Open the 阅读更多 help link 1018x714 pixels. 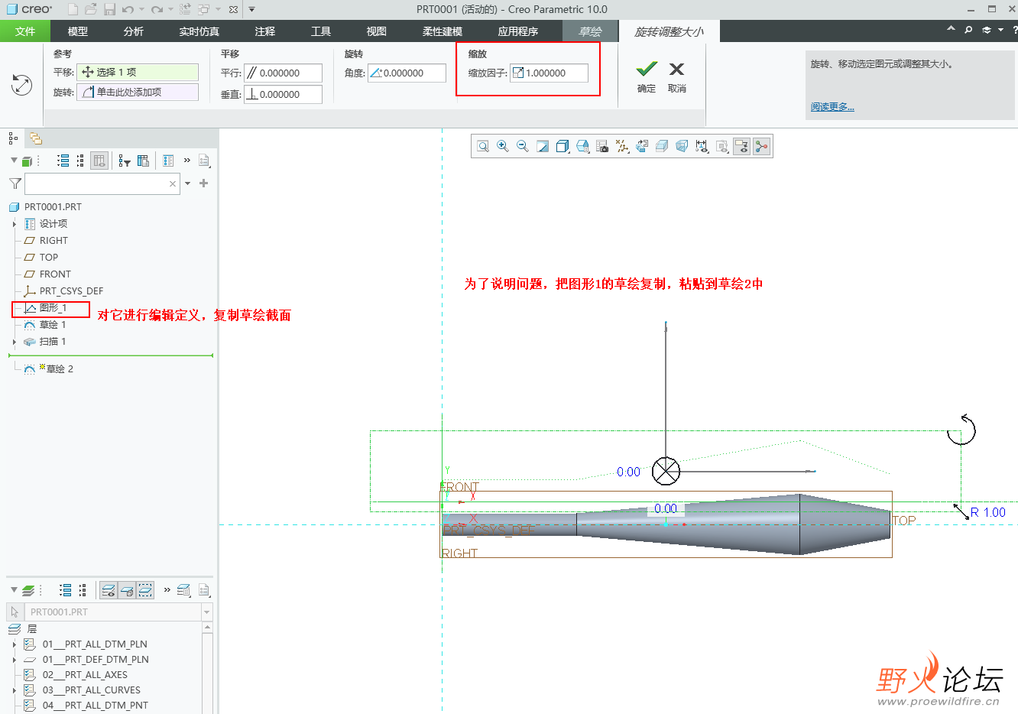coord(832,106)
